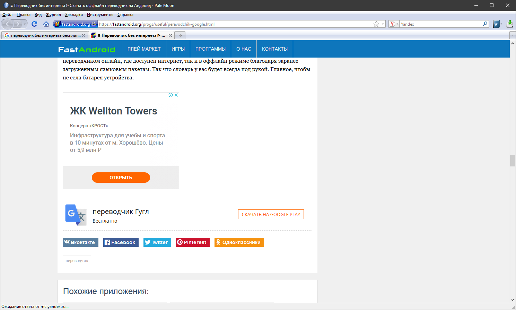The image size is (516, 310).
Task: Click the ОТКРЫТЬ ad button
Action: click(x=121, y=178)
